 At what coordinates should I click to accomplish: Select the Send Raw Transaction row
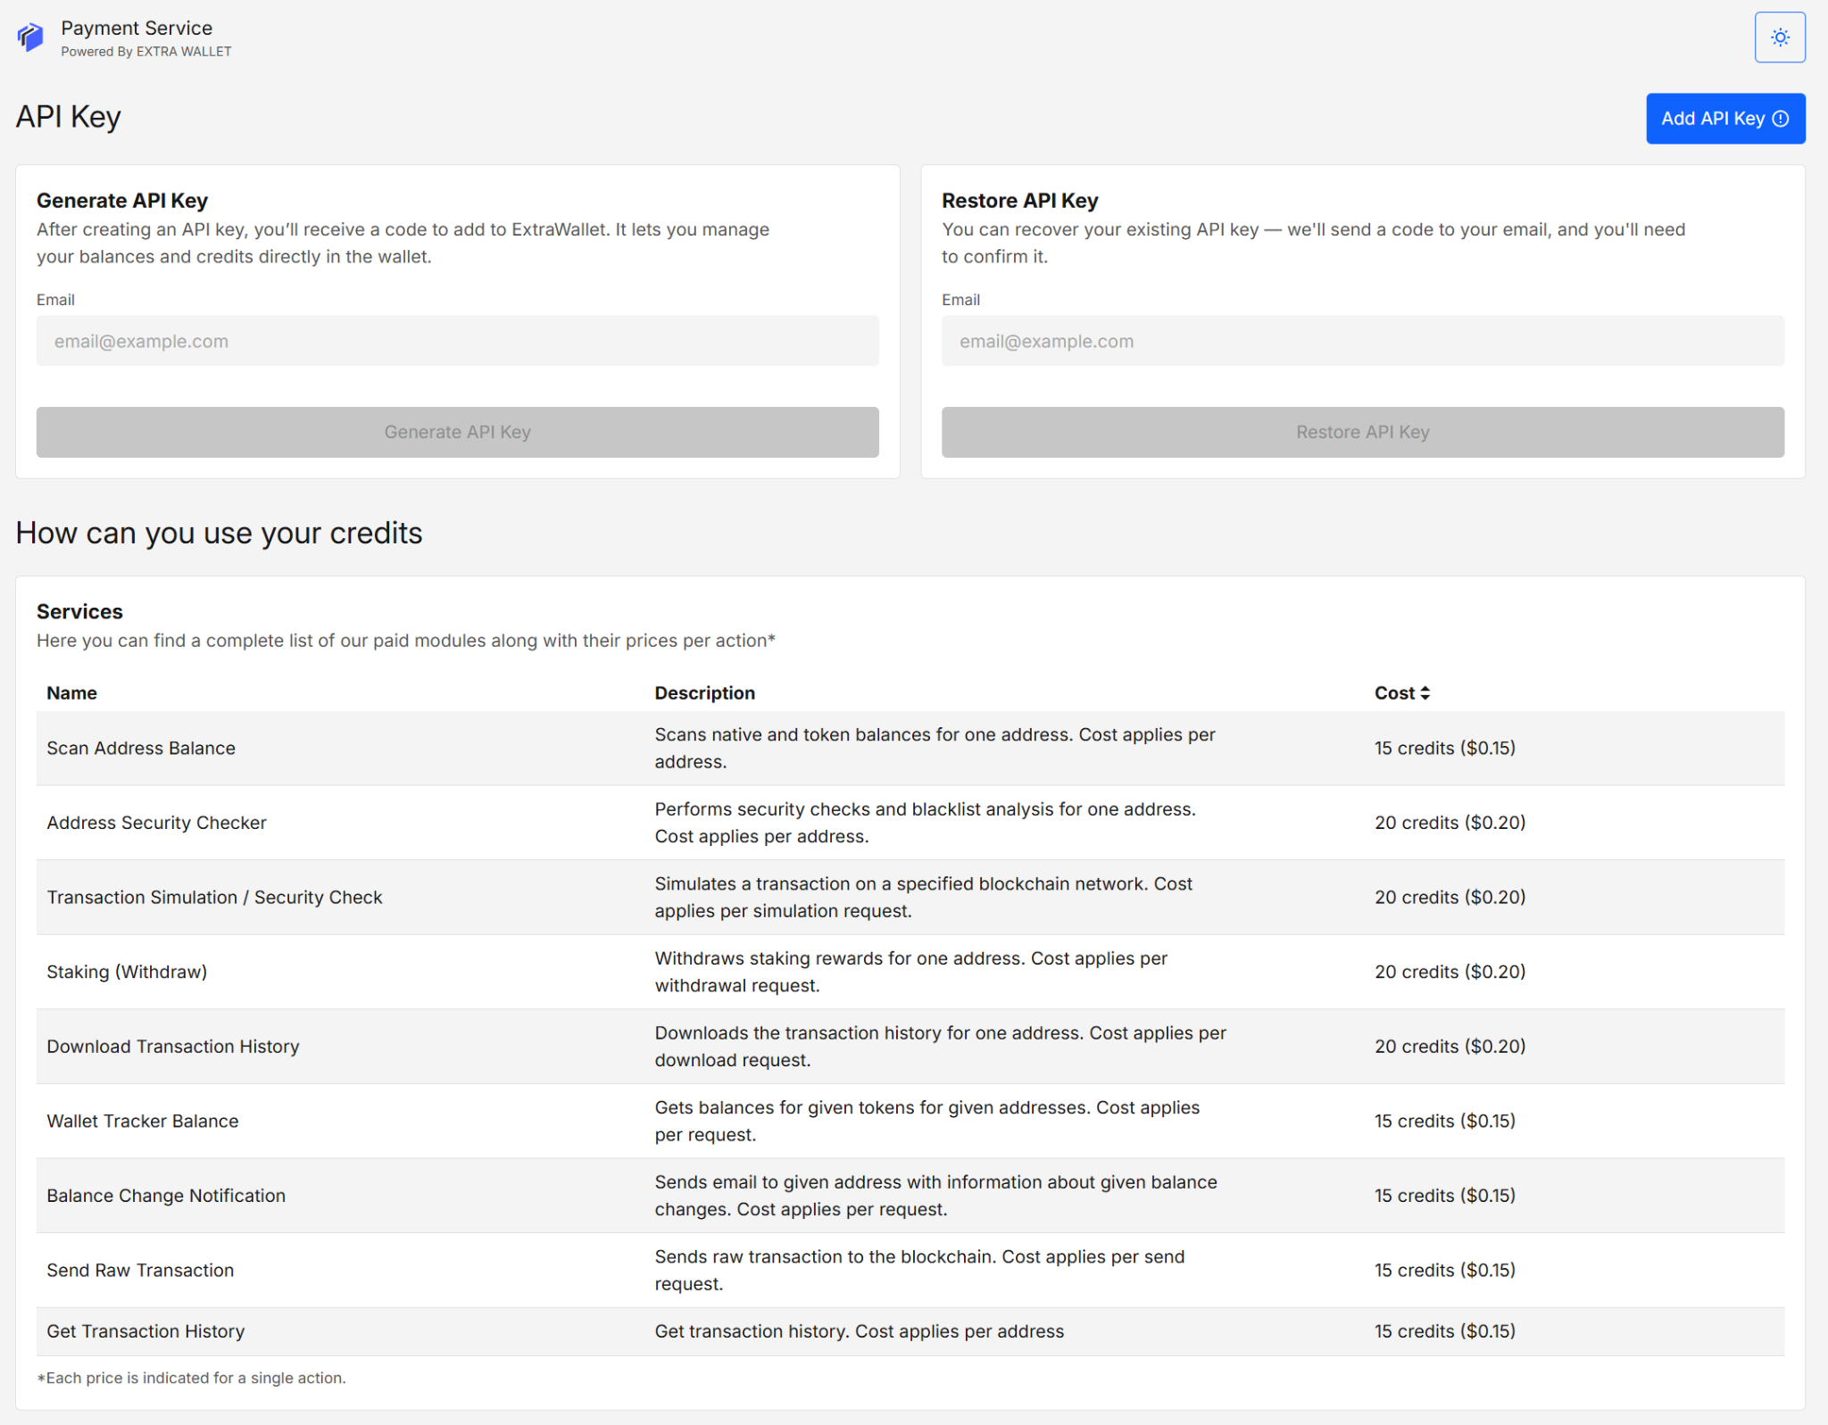click(625, 1270)
